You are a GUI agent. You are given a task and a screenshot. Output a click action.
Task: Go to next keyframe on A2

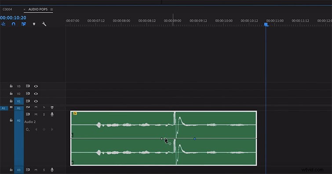click(x=52, y=129)
